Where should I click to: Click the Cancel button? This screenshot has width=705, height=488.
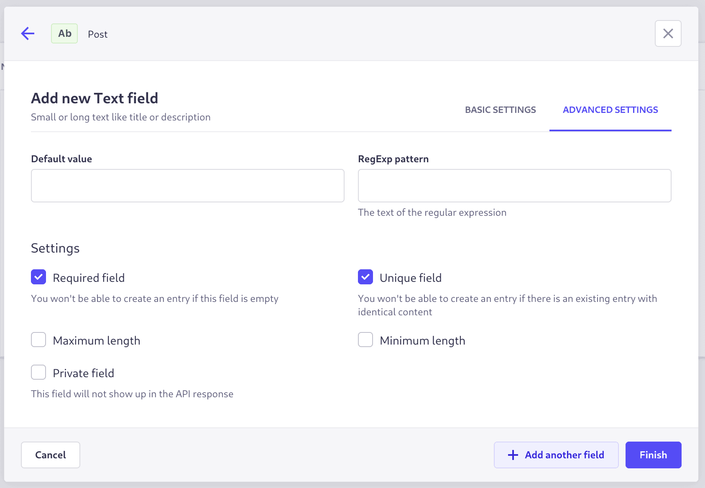(50, 455)
